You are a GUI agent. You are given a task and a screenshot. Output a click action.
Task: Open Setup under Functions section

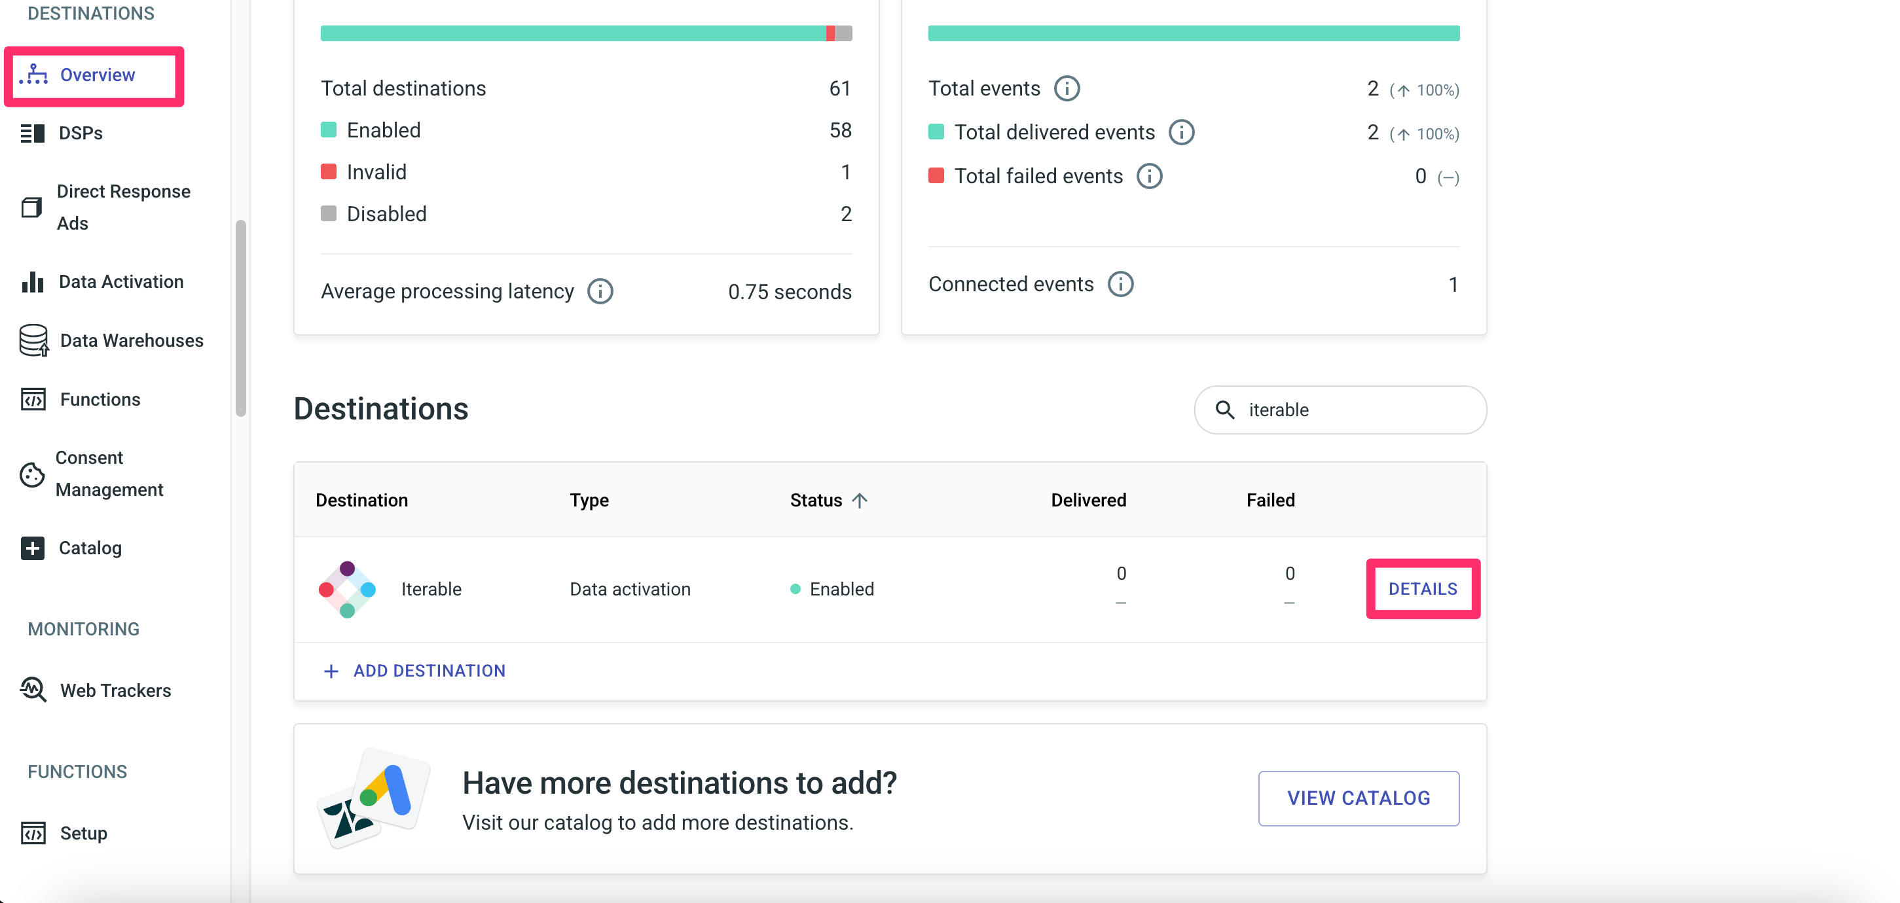click(x=82, y=833)
